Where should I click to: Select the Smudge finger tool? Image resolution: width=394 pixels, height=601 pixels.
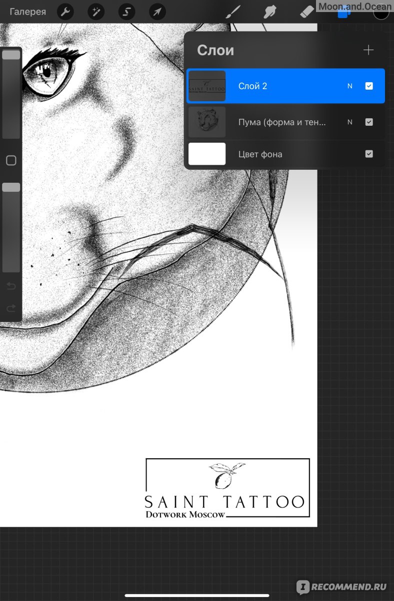click(x=270, y=12)
